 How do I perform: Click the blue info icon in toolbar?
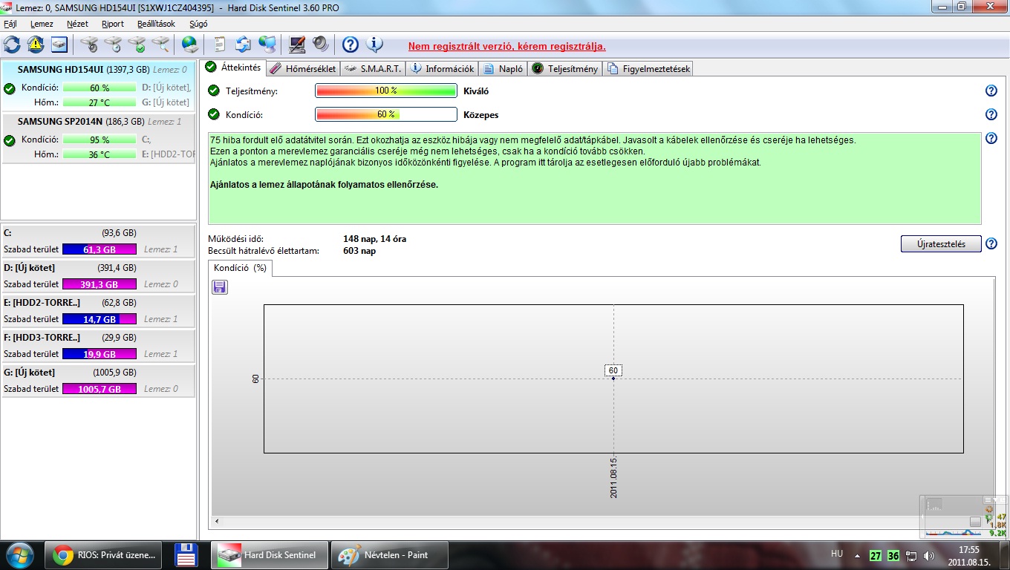point(375,45)
